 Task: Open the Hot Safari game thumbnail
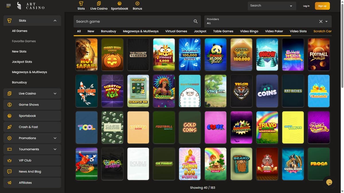point(87,55)
